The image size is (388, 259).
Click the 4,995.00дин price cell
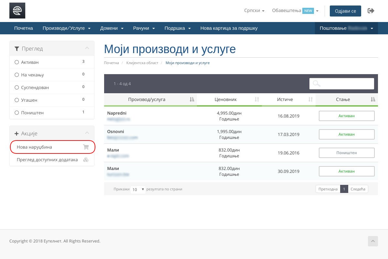tap(229, 113)
